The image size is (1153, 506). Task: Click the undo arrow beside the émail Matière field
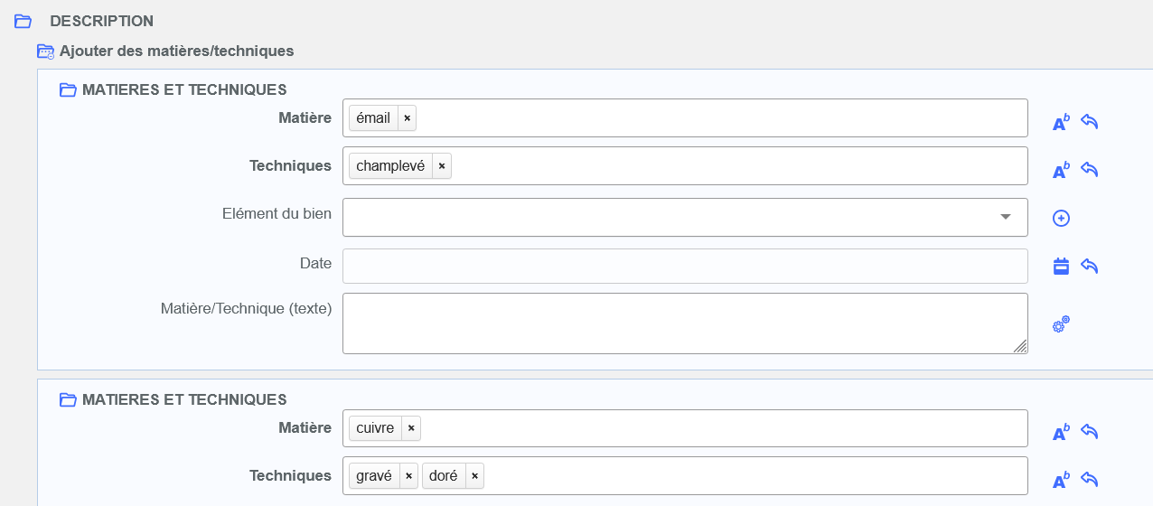point(1090,122)
